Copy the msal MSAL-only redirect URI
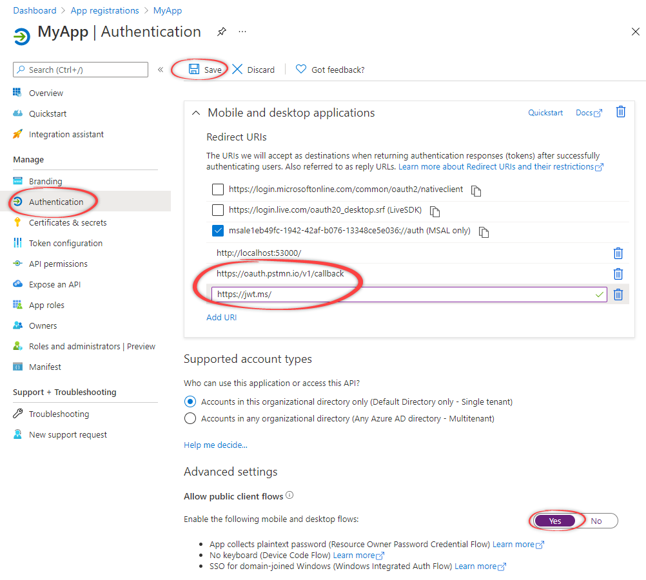 tap(484, 232)
